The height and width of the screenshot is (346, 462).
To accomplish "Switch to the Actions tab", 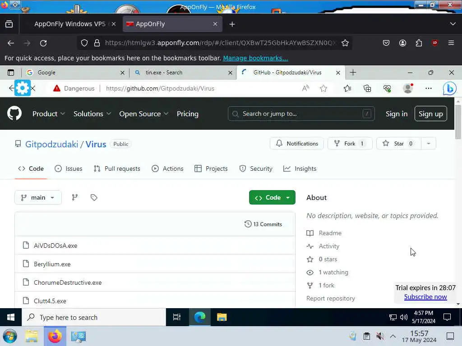I will pyautogui.click(x=167, y=168).
